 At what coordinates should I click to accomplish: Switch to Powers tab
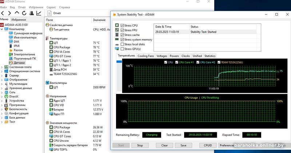(x=174, y=56)
